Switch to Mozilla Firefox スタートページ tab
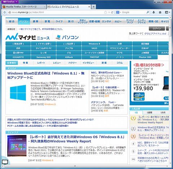The width and height of the screenshot is (173, 169). click(x=24, y=7)
